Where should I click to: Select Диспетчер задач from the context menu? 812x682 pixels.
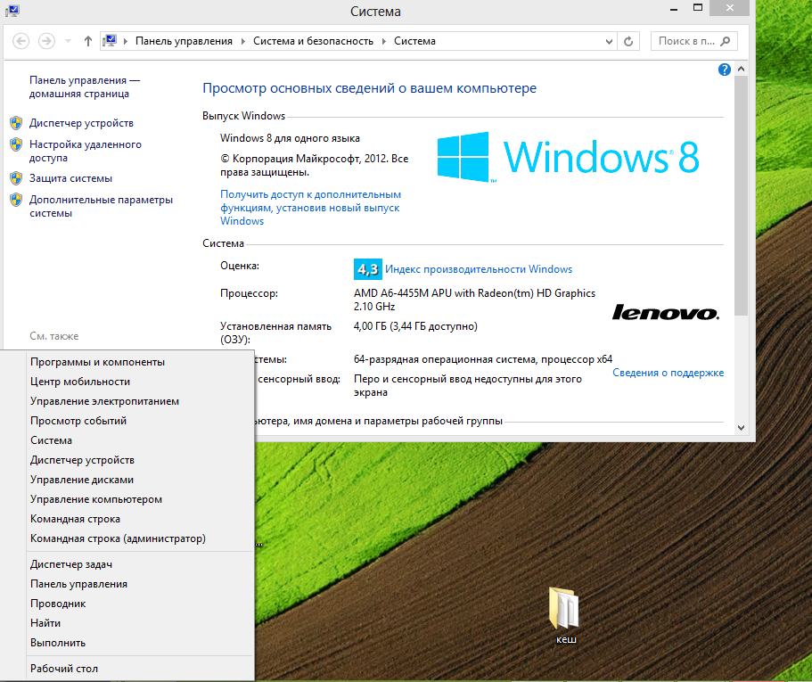click(71, 564)
